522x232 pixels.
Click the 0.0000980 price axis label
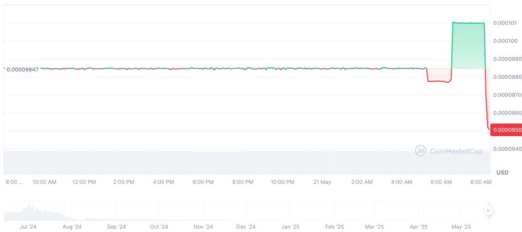pyautogui.click(x=507, y=77)
